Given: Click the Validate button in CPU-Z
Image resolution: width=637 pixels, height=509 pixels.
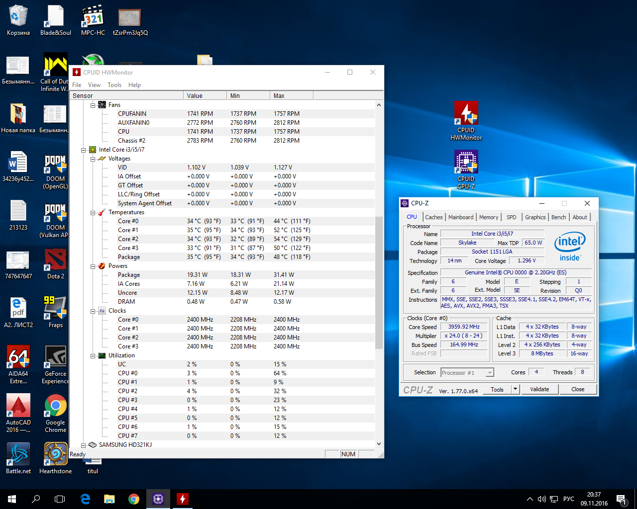Looking at the screenshot, I should (539, 389).
